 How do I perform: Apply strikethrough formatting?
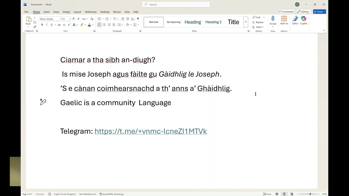coord(59,25)
